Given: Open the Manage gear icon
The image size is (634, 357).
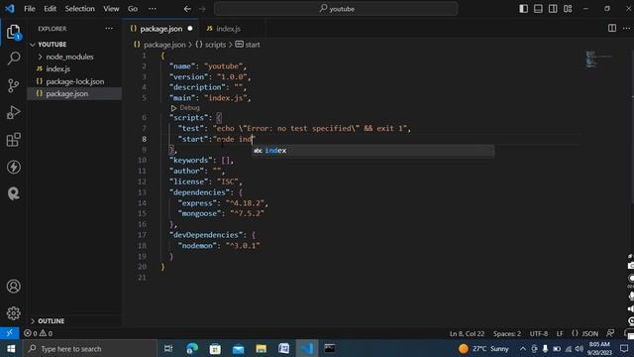Looking at the screenshot, I should 13,313.
